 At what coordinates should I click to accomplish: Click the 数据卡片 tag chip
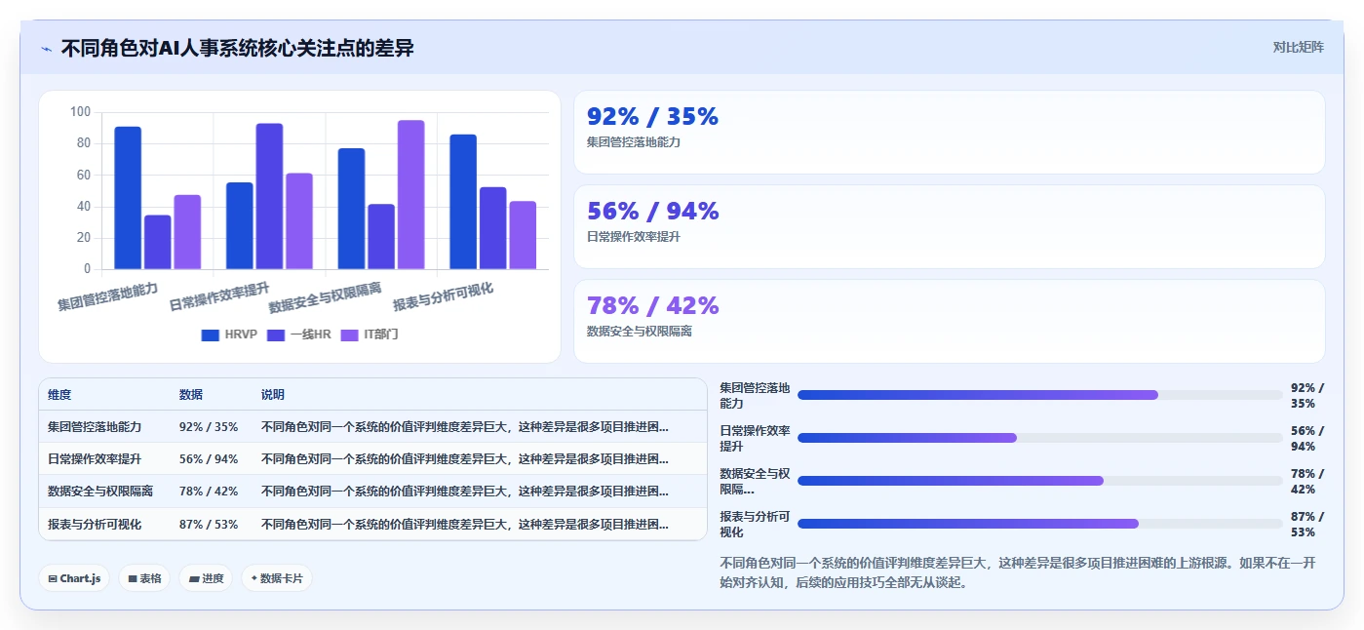pyautogui.click(x=277, y=578)
